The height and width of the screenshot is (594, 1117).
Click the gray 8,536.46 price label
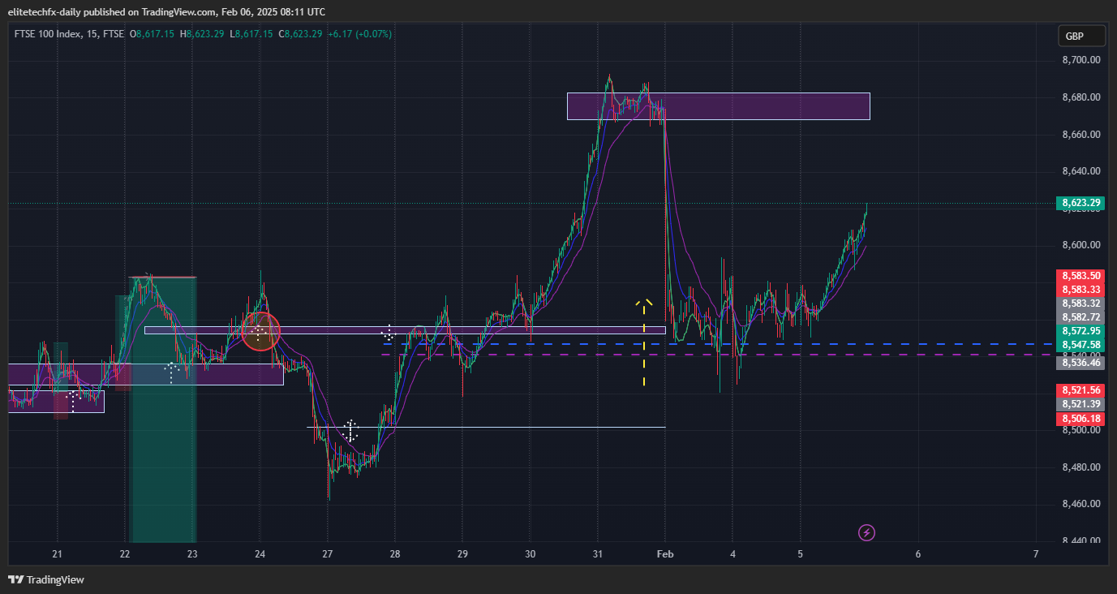point(1081,363)
